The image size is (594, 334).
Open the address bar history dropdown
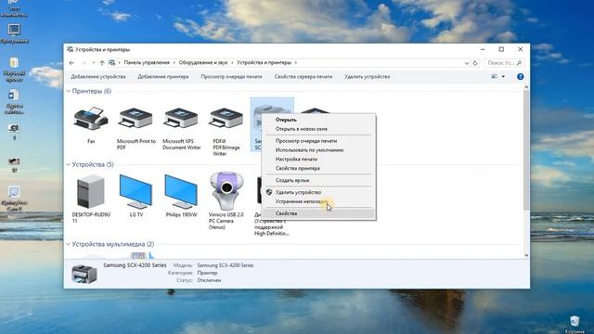467,63
